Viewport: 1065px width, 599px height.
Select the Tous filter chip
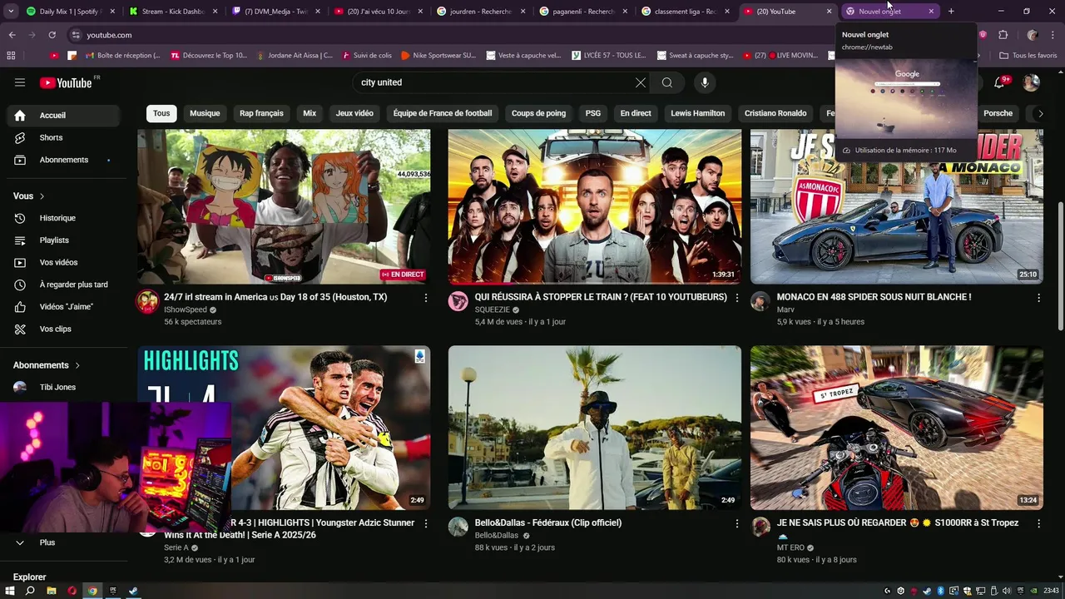coord(161,113)
